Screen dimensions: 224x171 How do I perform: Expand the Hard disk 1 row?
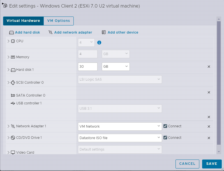8,70
